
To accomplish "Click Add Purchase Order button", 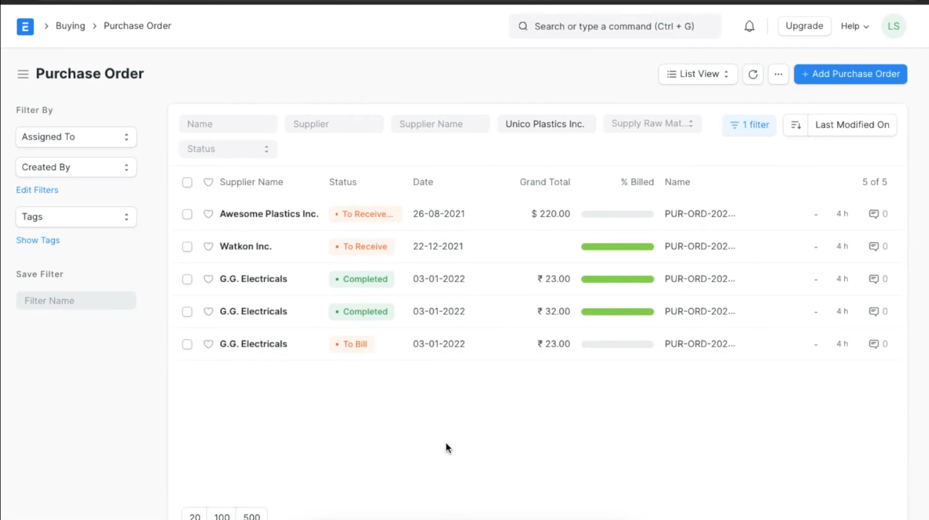I will point(850,74).
